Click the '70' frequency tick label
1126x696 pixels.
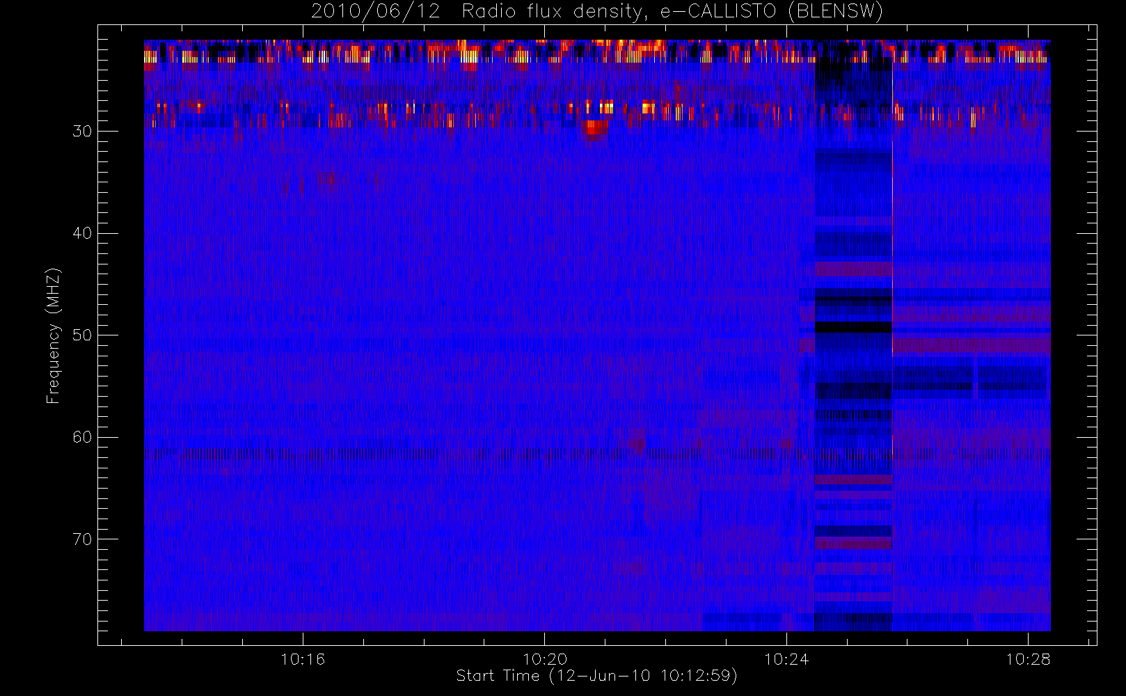[82, 539]
